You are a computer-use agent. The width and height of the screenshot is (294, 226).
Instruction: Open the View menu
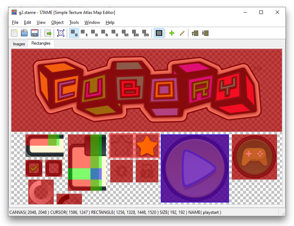click(41, 23)
